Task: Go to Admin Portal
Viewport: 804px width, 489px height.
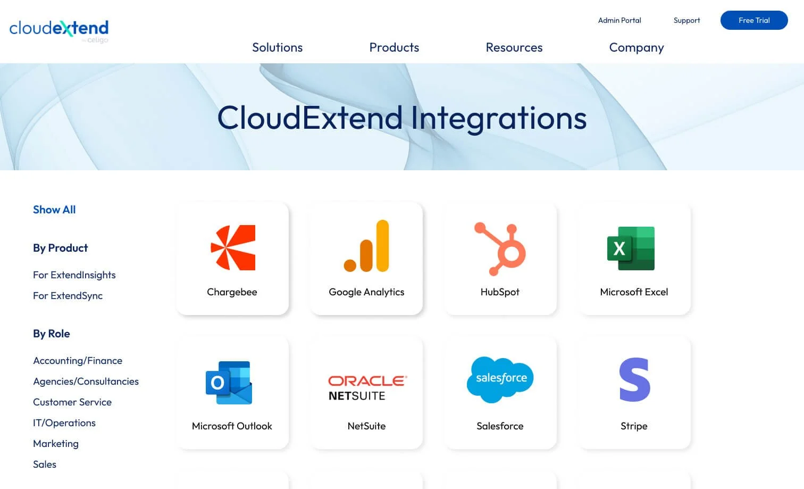Action: coord(619,20)
